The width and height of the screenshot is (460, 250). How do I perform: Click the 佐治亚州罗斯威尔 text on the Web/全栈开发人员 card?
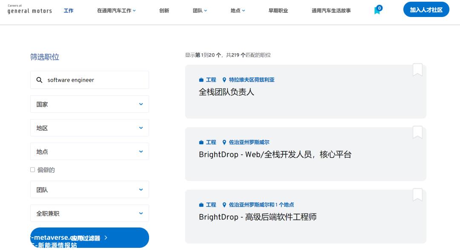[249, 142]
